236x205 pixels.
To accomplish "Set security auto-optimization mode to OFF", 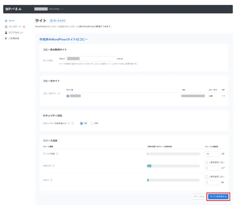I will (92, 123).
